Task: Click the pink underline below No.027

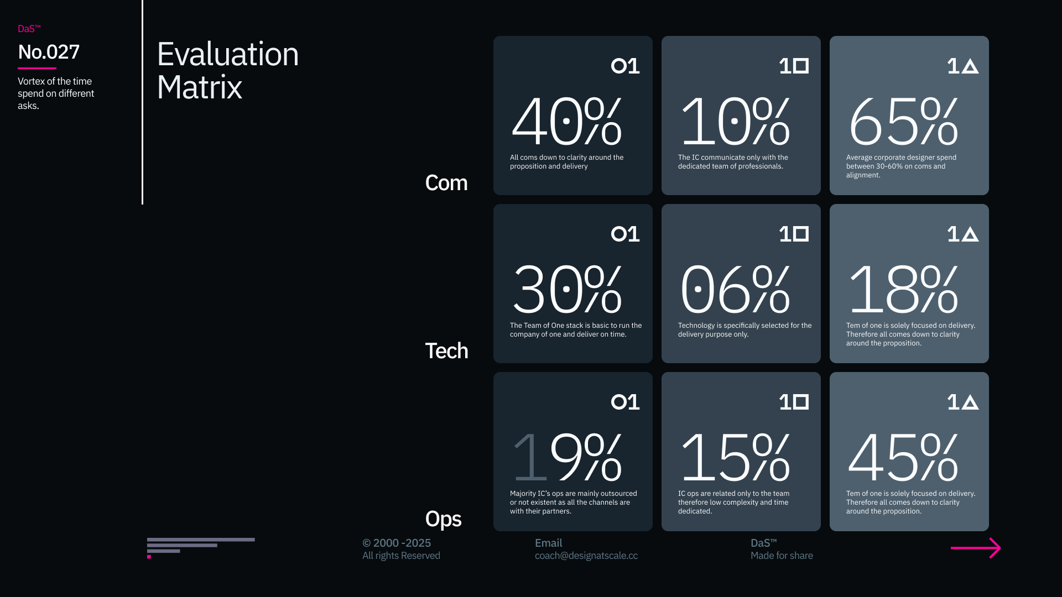Action: pyautogui.click(x=37, y=68)
